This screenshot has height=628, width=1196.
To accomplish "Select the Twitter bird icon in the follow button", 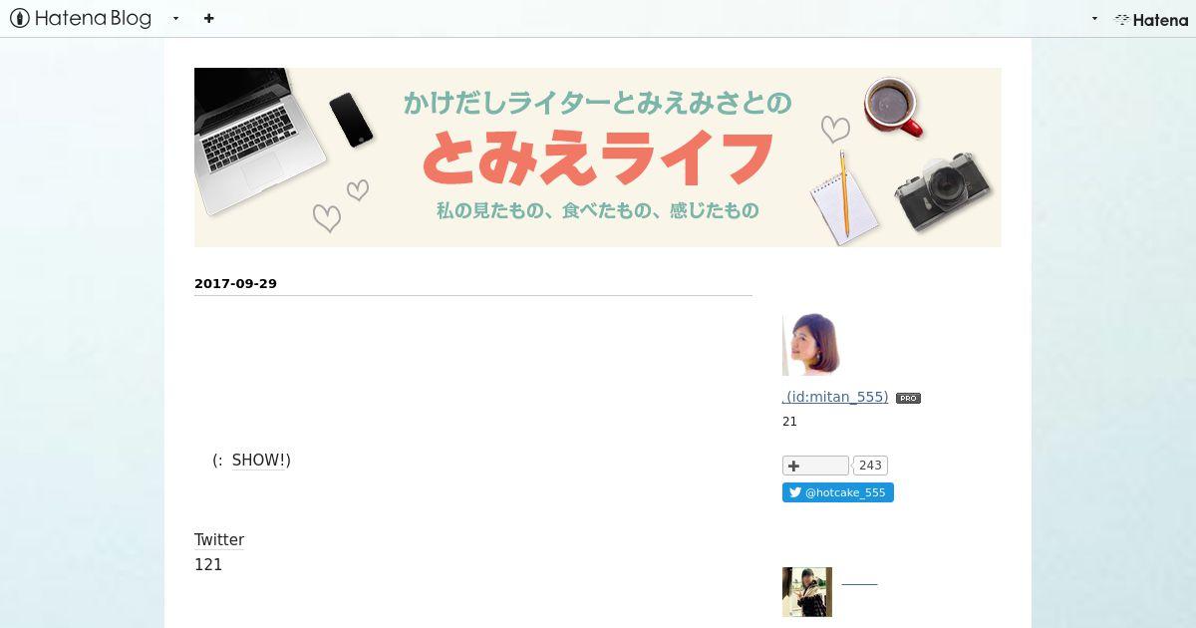I will pos(795,492).
